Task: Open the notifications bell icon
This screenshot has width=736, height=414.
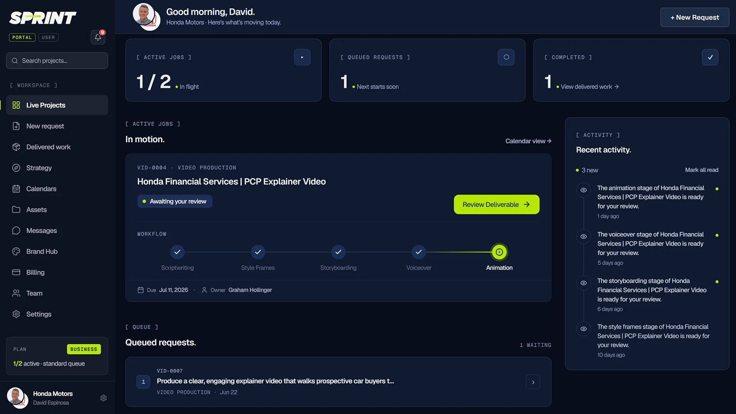Action: pos(98,37)
